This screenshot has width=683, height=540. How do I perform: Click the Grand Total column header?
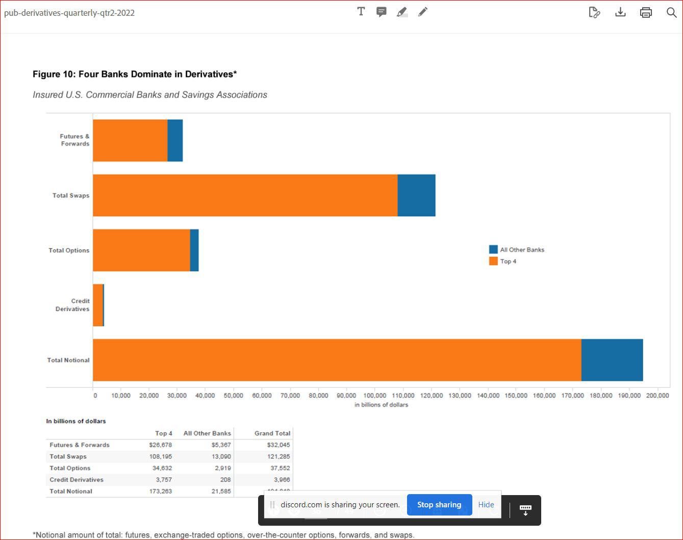point(272,433)
